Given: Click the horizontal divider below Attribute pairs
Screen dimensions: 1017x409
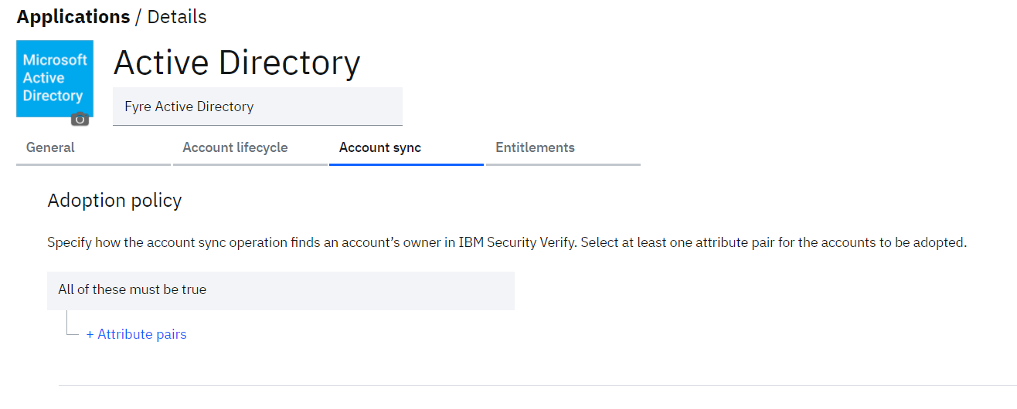Looking at the screenshot, I should click(x=537, y=385).
